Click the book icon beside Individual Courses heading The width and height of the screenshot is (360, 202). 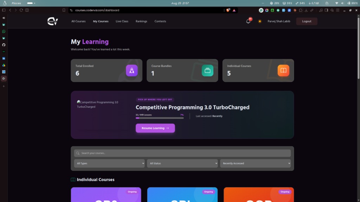point(73,180)
